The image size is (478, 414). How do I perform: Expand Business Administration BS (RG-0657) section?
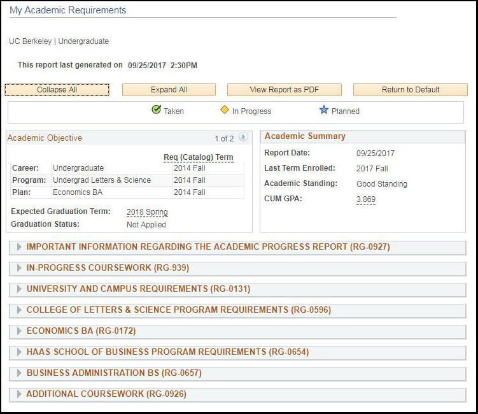coord(237,374)
